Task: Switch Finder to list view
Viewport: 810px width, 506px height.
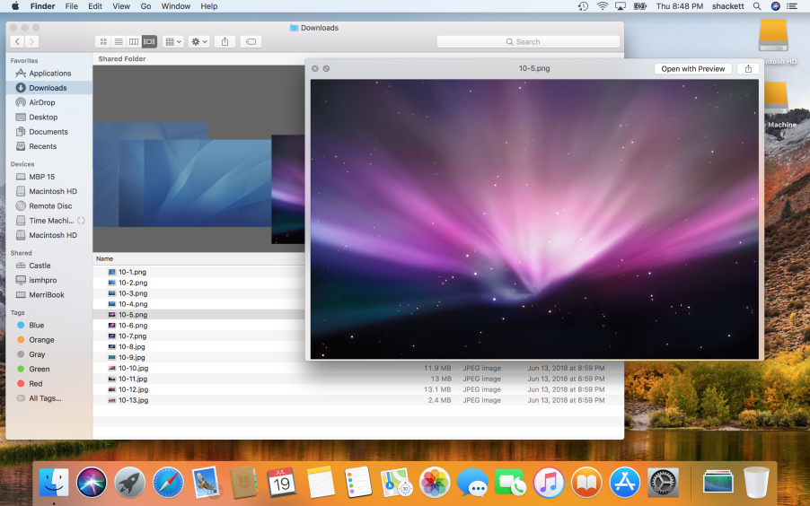Action: (x=119, y=41)
